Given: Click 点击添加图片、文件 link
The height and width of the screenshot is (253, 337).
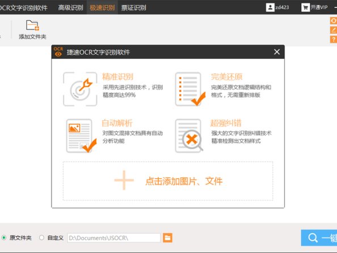Looking at the screenshot, I should coord(184,181).
